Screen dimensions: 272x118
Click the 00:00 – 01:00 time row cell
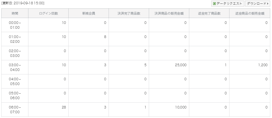pos(15,25)
